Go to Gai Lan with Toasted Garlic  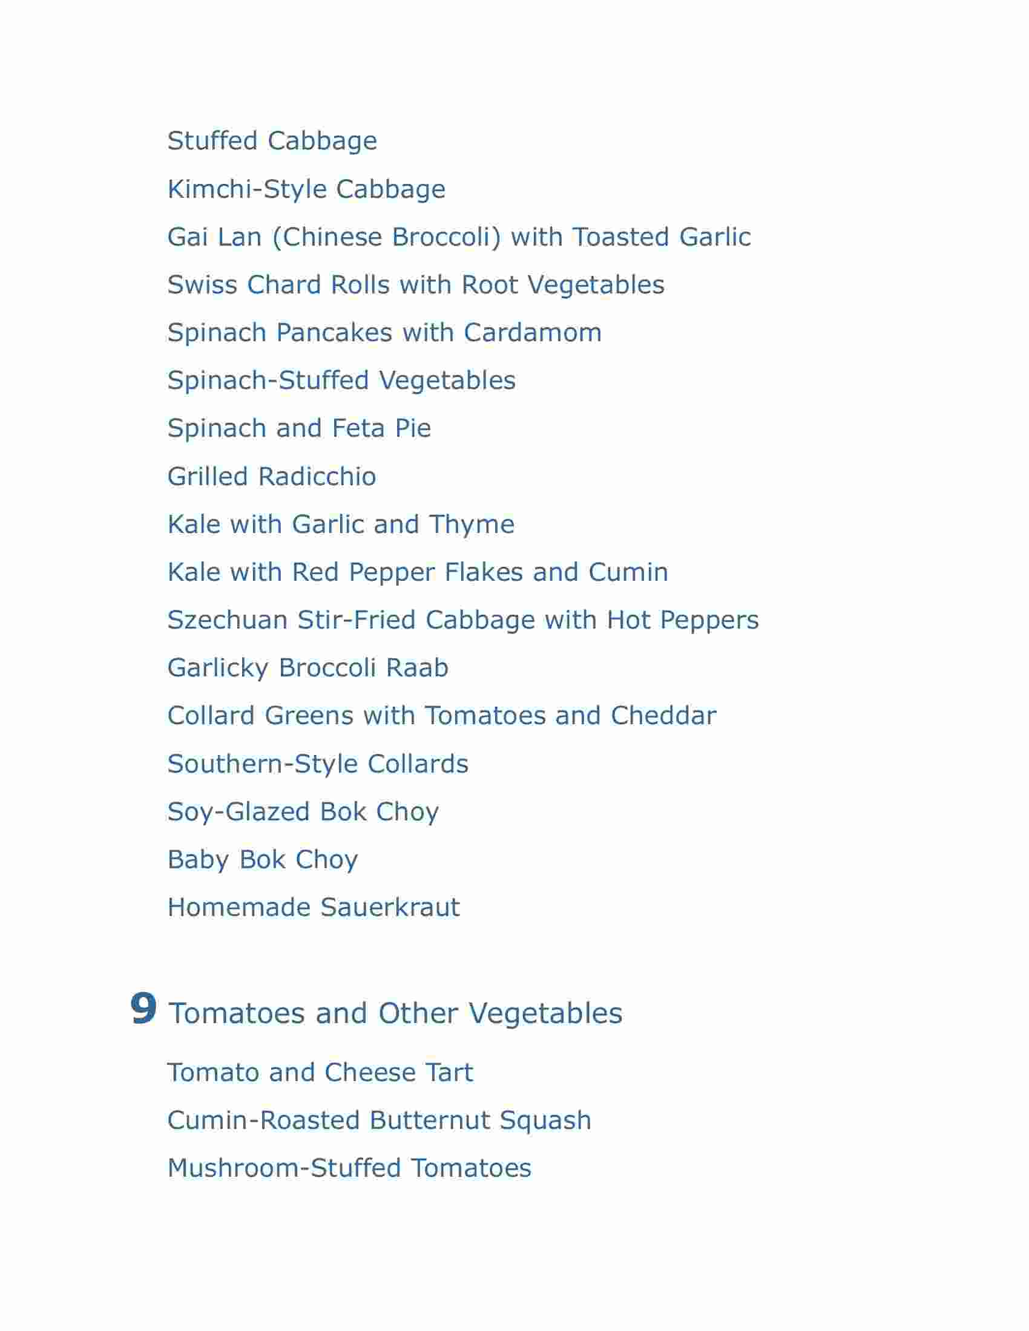pos(459,237)
